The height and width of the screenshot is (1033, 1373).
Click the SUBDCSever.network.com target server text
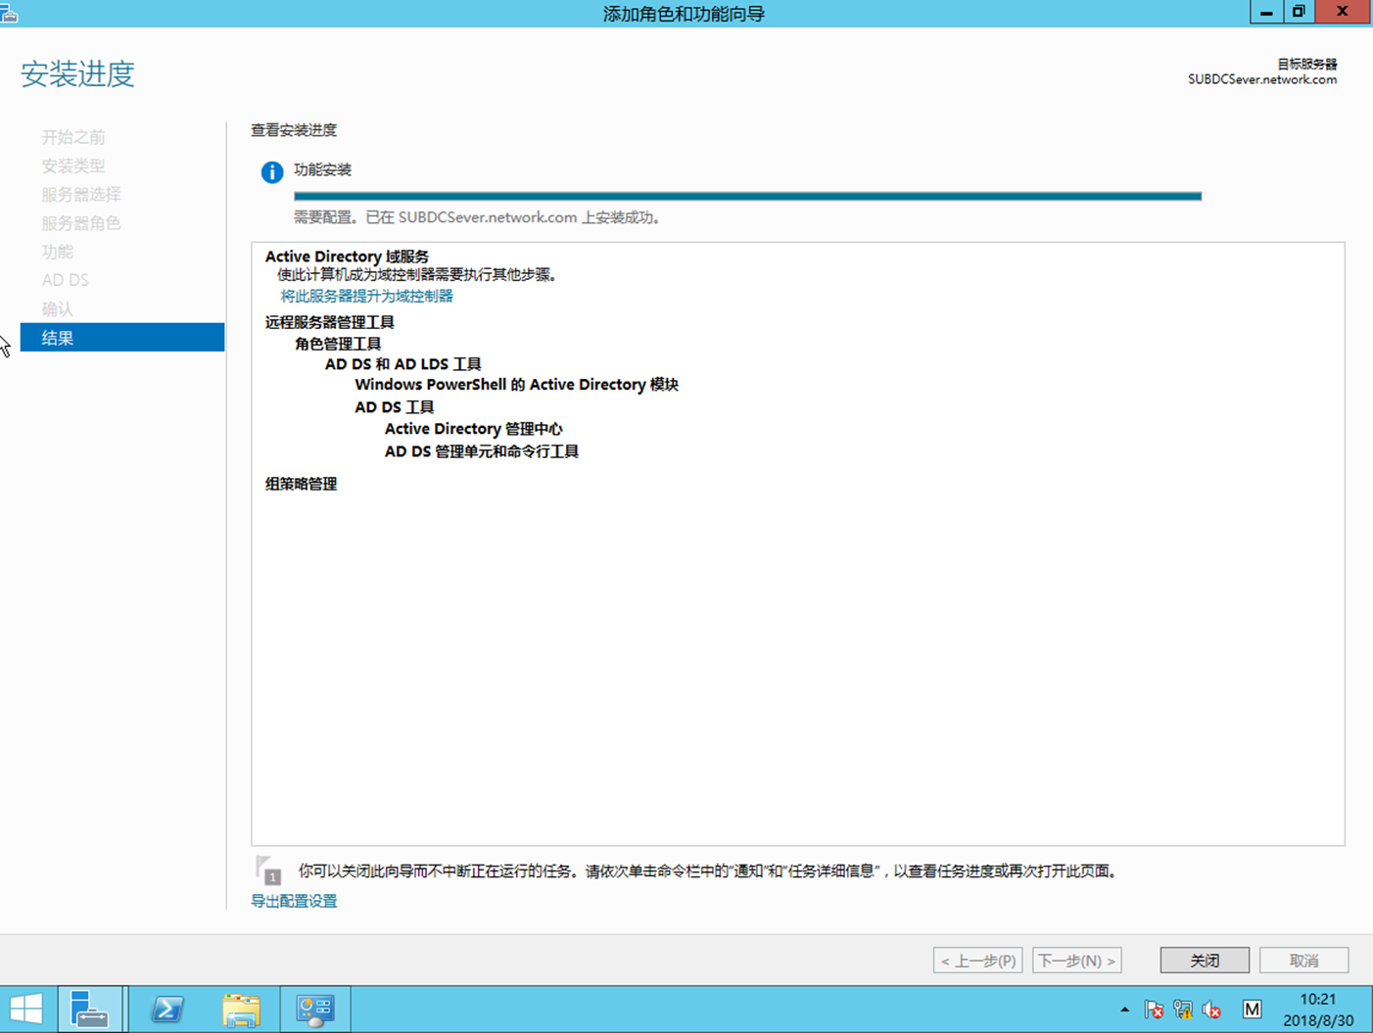point(1262,79)
